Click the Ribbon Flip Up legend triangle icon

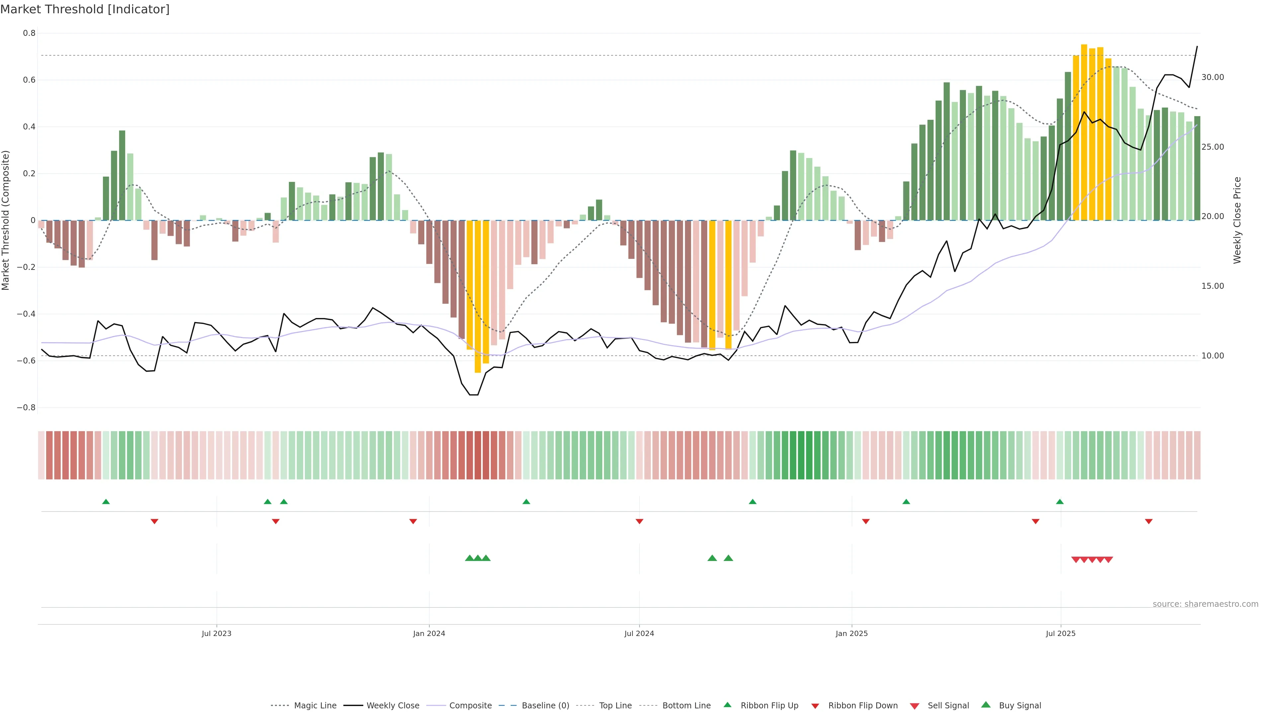727,705
